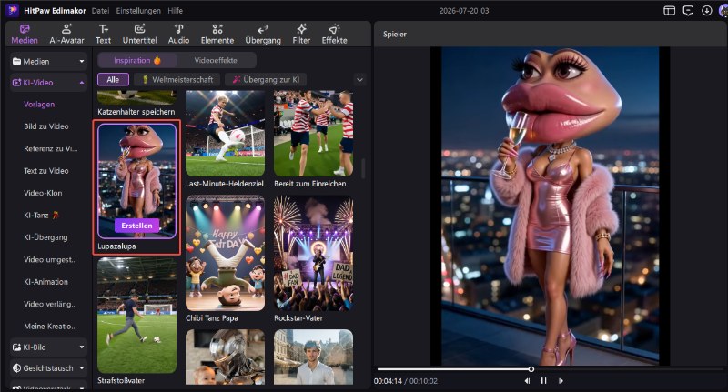Switch to the Videoeffekte tab
This screenshot has width=728, height=392.
(216, 60)
